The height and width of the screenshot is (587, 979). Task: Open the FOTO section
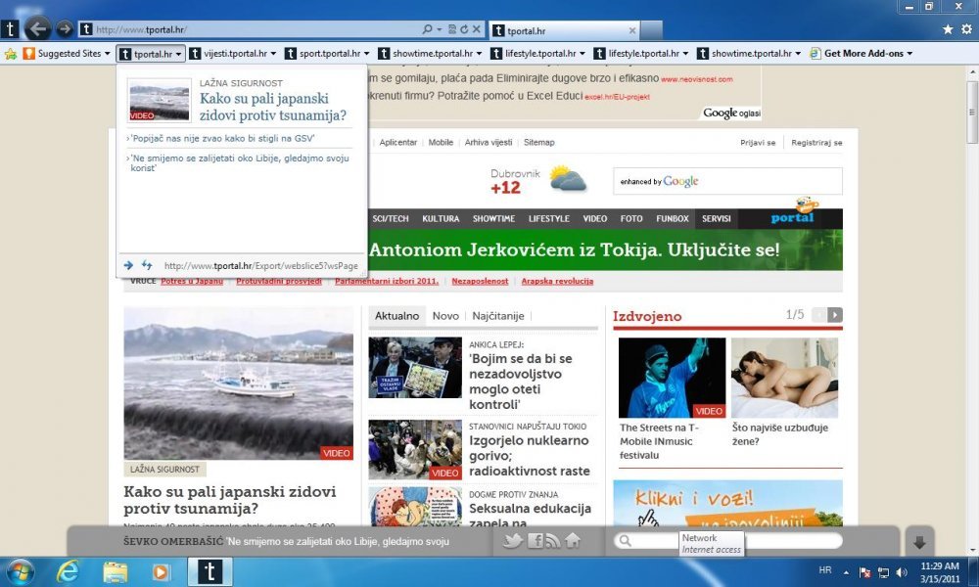click(631, 219)
